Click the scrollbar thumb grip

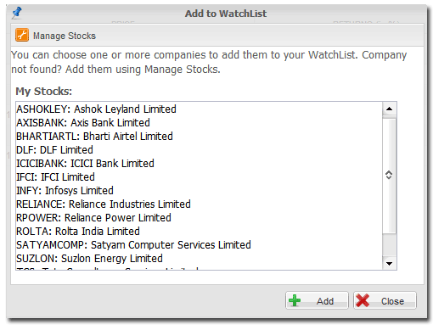pyautogui.click(x=389, y=175)
